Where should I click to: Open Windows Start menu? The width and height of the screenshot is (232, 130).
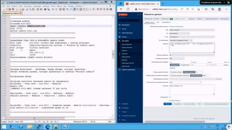pos(4,127)
